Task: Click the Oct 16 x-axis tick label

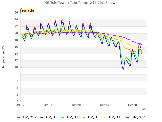Action: [x=48, y=105]
